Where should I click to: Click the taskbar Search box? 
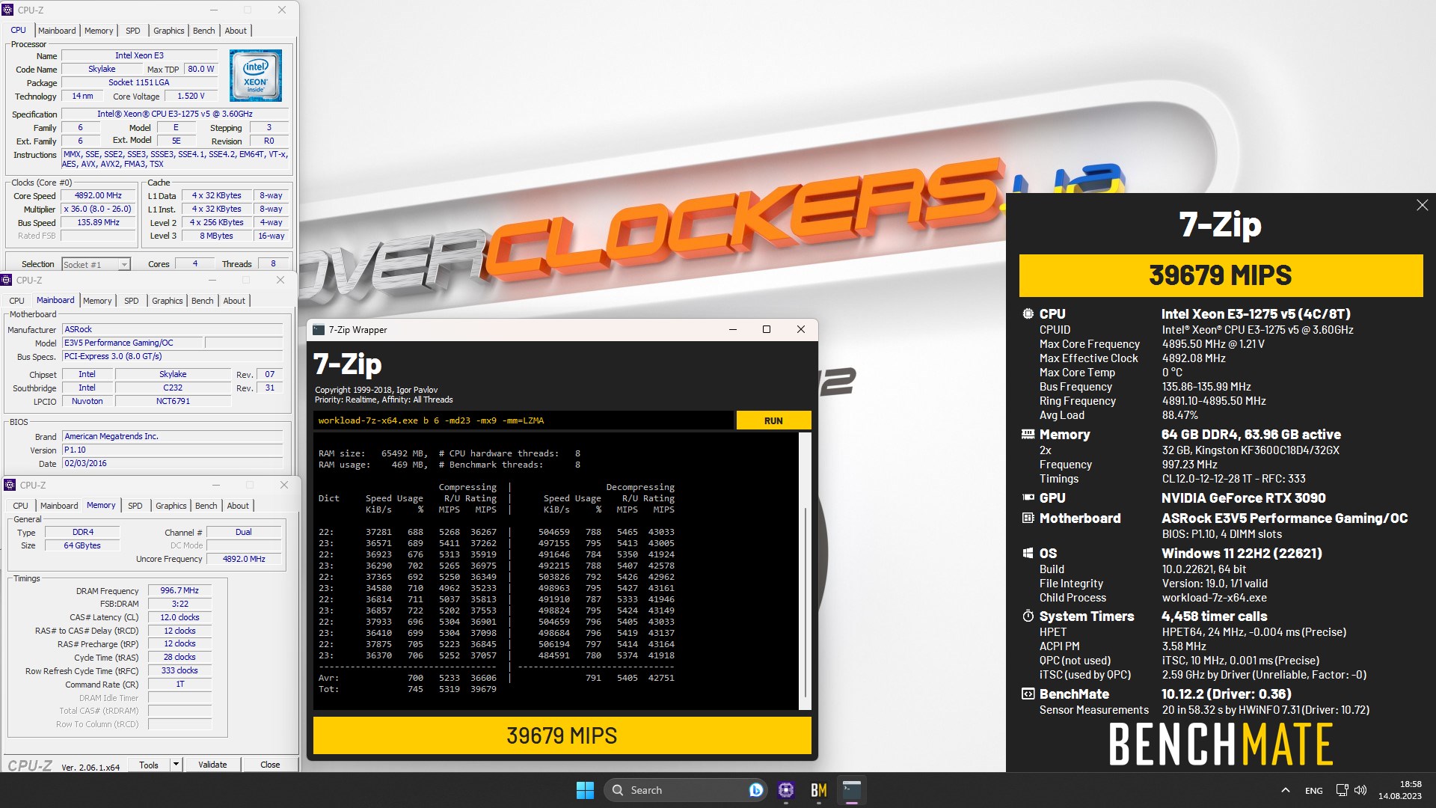point(685,790)
